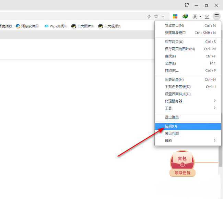Open the hamburger main menu button
Screen dimensions: 223x199
tap(216, 16)
